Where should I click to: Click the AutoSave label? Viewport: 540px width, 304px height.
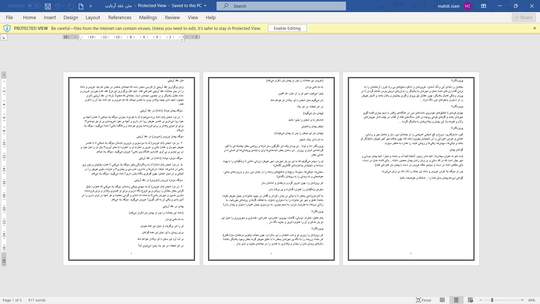16,6
